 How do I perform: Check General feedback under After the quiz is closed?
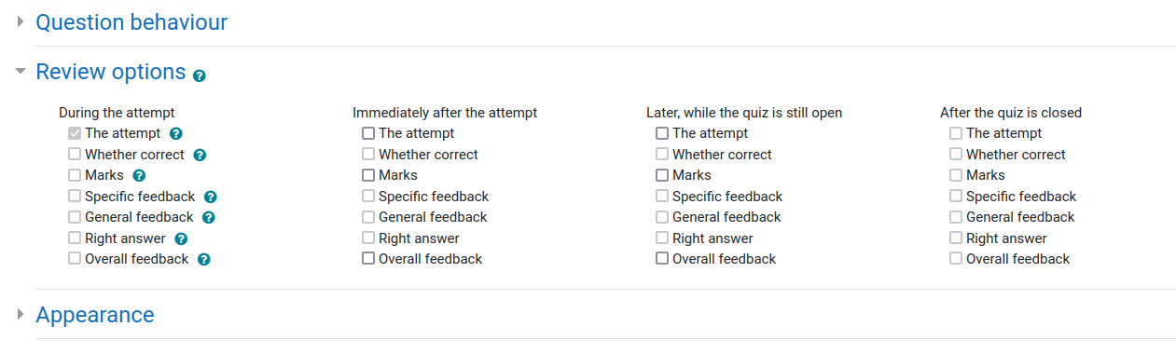[956, 217]
